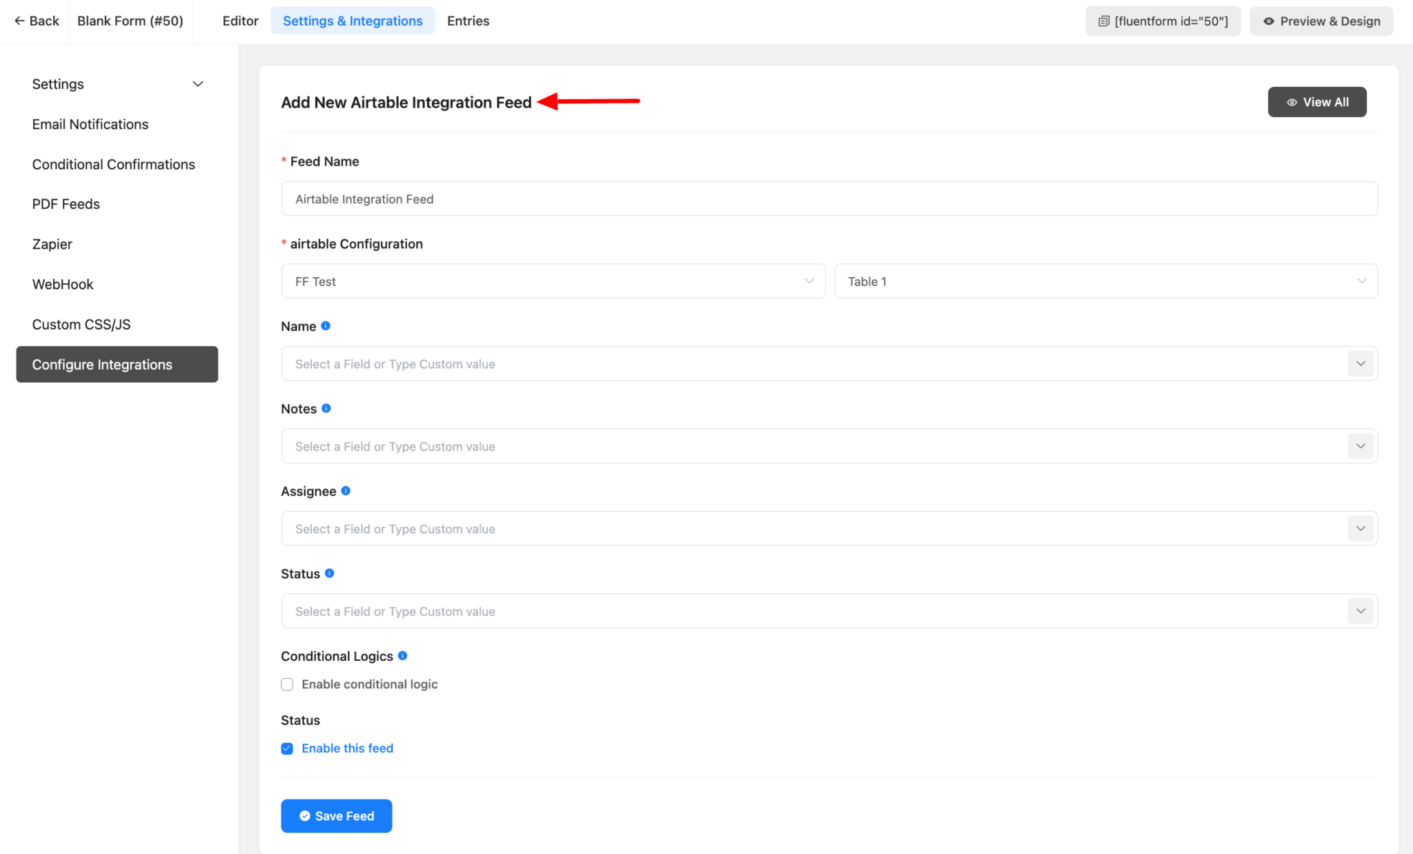
Task: Switch to the Entries tab
Action: pyautogui.click(x=468, y=21)
